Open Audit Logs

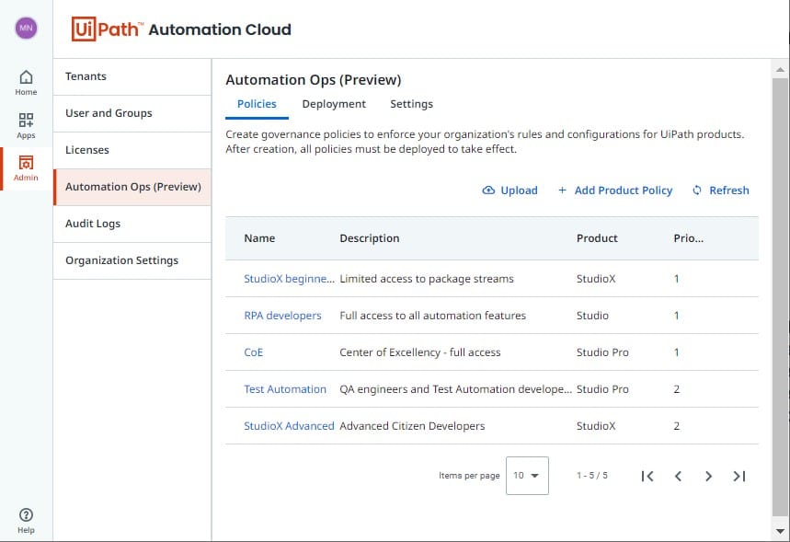pos(132,224)
